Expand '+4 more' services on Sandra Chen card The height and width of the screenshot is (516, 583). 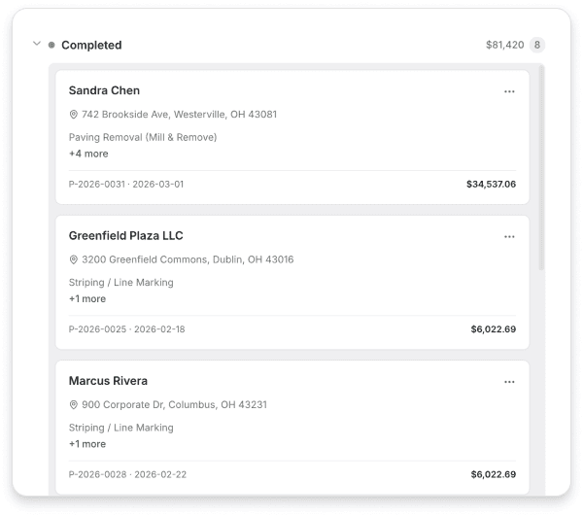pos(88,154)
